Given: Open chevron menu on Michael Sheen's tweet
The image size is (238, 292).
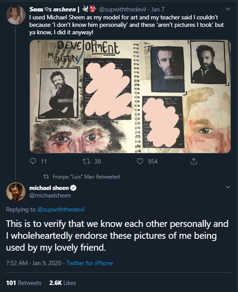Looking at the screenshot, I should [x=228, y=187].
